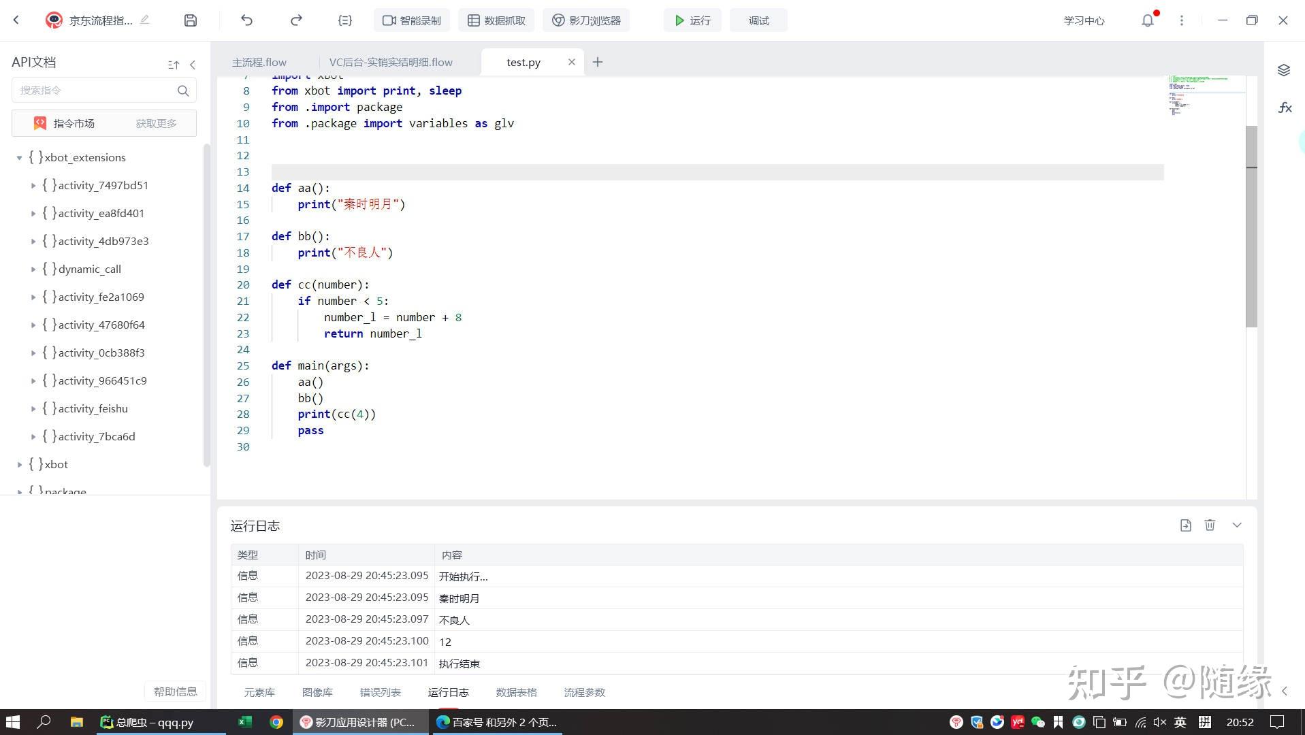Click the 帮助信息 button

[x=175, y=691]
